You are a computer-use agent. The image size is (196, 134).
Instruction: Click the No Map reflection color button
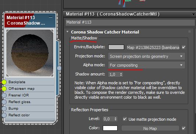(150, 128)
